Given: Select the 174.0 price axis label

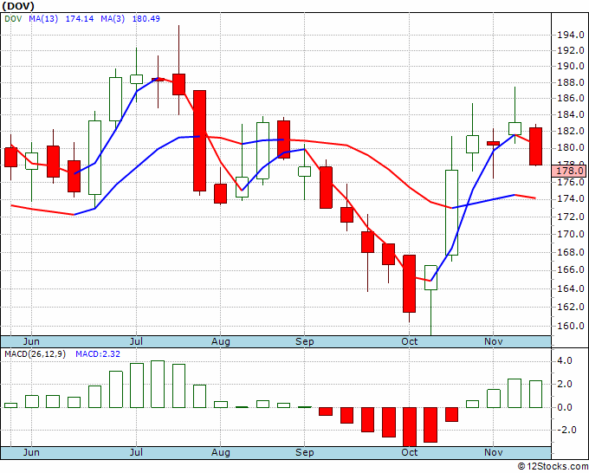Looking at the screenshot, I should [x=570, y=198].
